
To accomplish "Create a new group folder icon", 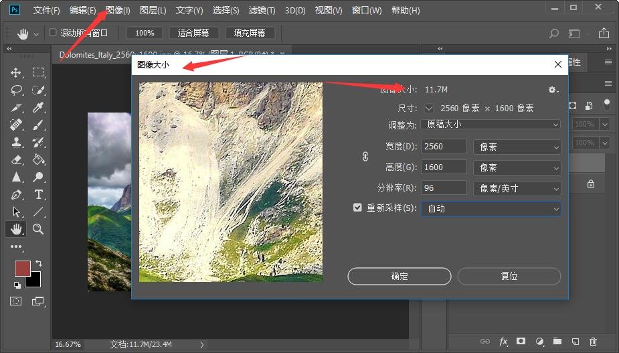I will pos(557,341).
